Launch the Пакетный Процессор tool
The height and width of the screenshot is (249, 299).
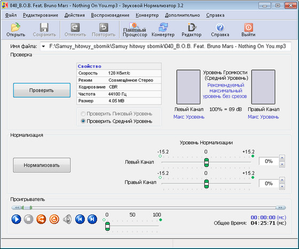tap(135, 29)
